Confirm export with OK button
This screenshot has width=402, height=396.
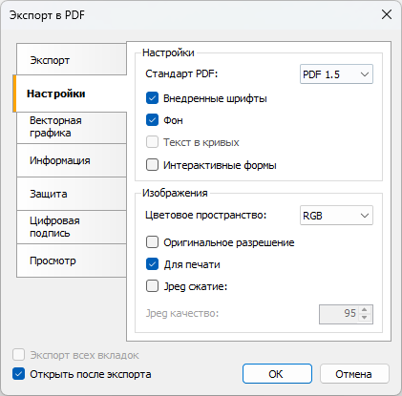pyautogui.click(x=277, y=374)
